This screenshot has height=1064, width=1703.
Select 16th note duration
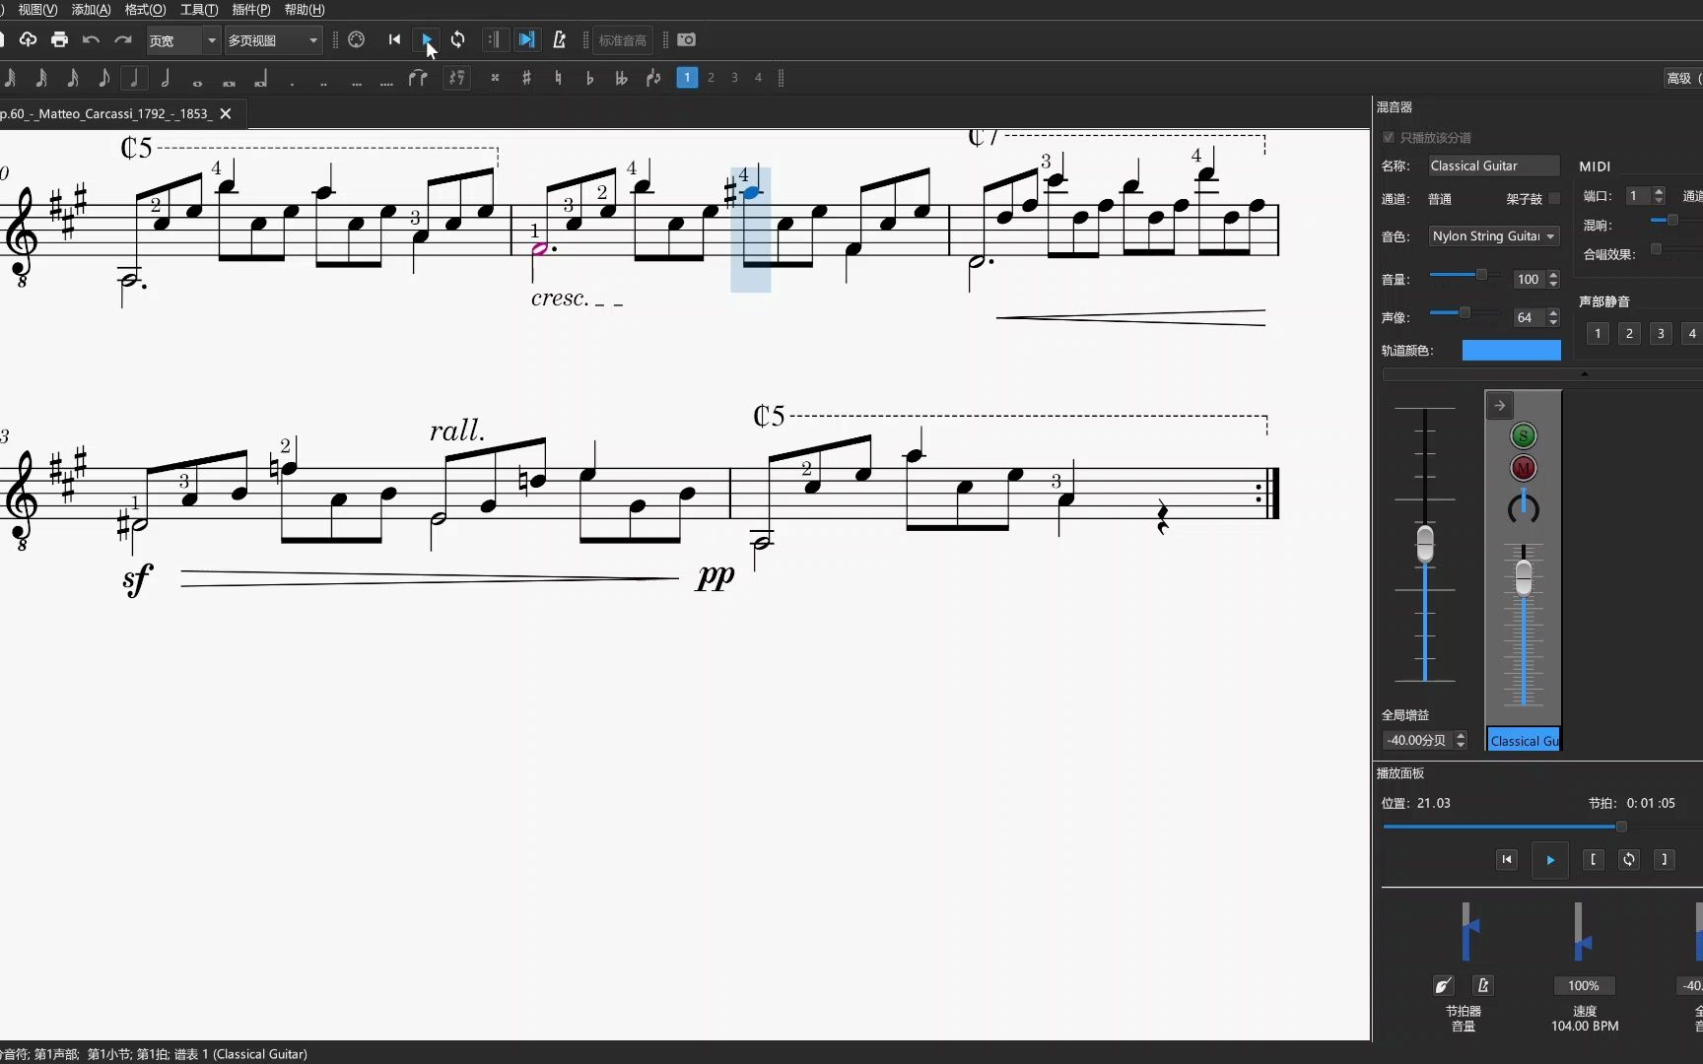pyautogui.click(x=73, y=78)
